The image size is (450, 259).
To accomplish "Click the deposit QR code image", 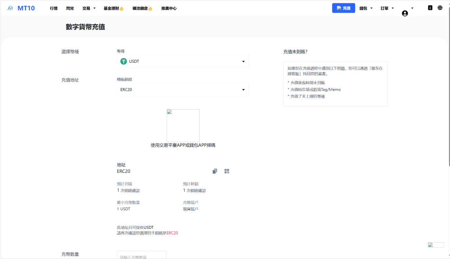I will (183, 126).
